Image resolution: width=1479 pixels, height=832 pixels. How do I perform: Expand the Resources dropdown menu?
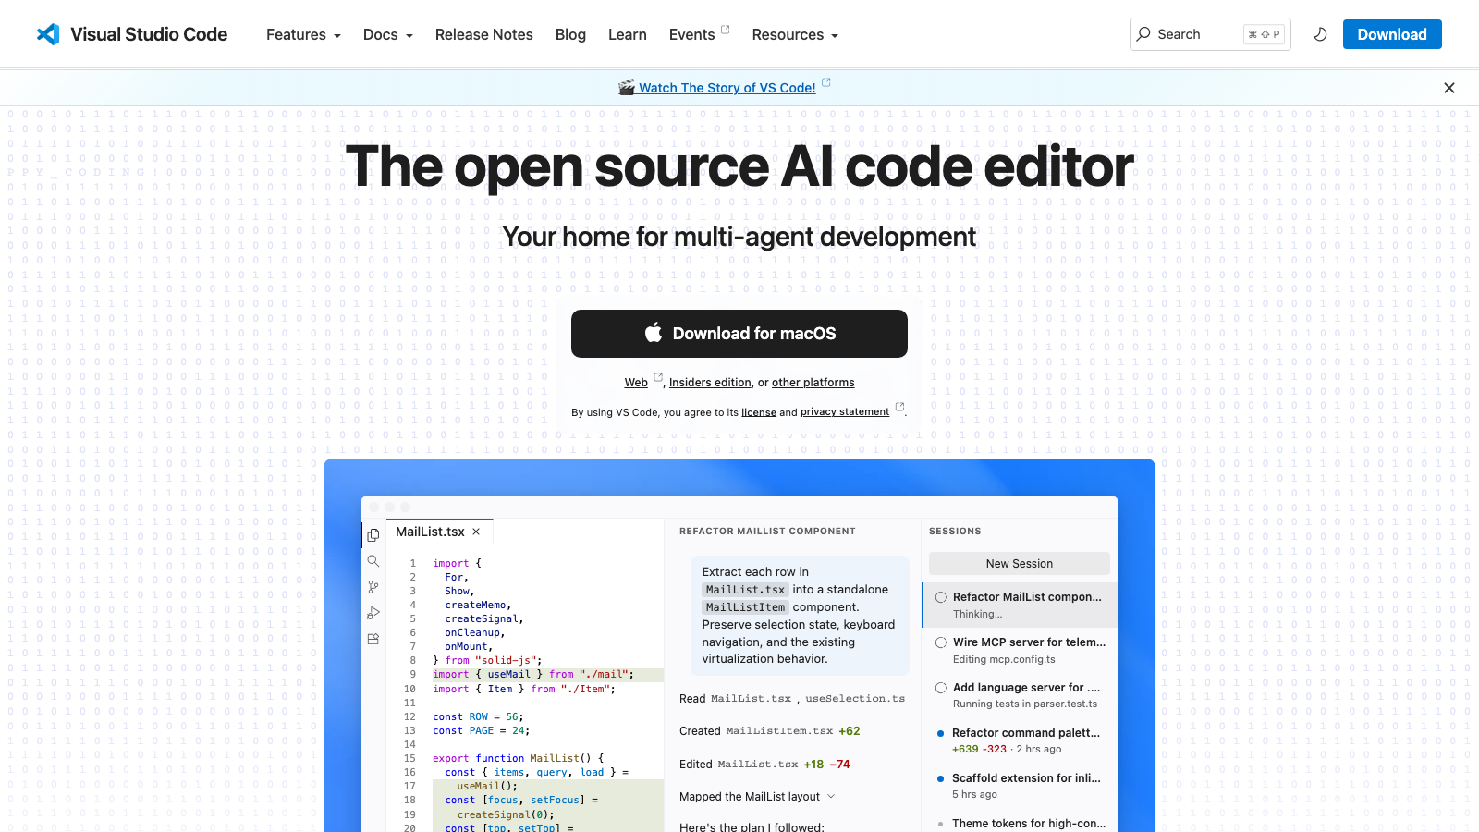(x=795, y=34)
